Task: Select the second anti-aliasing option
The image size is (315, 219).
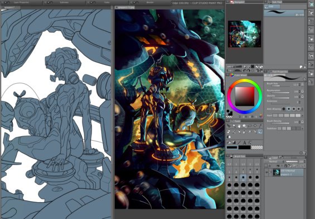Action: [289, 109]
